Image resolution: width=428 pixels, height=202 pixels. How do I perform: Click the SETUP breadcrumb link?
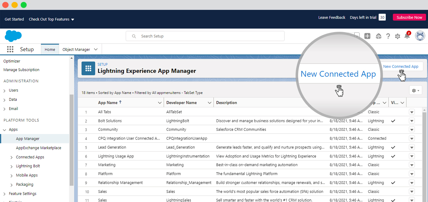[103, 64]
